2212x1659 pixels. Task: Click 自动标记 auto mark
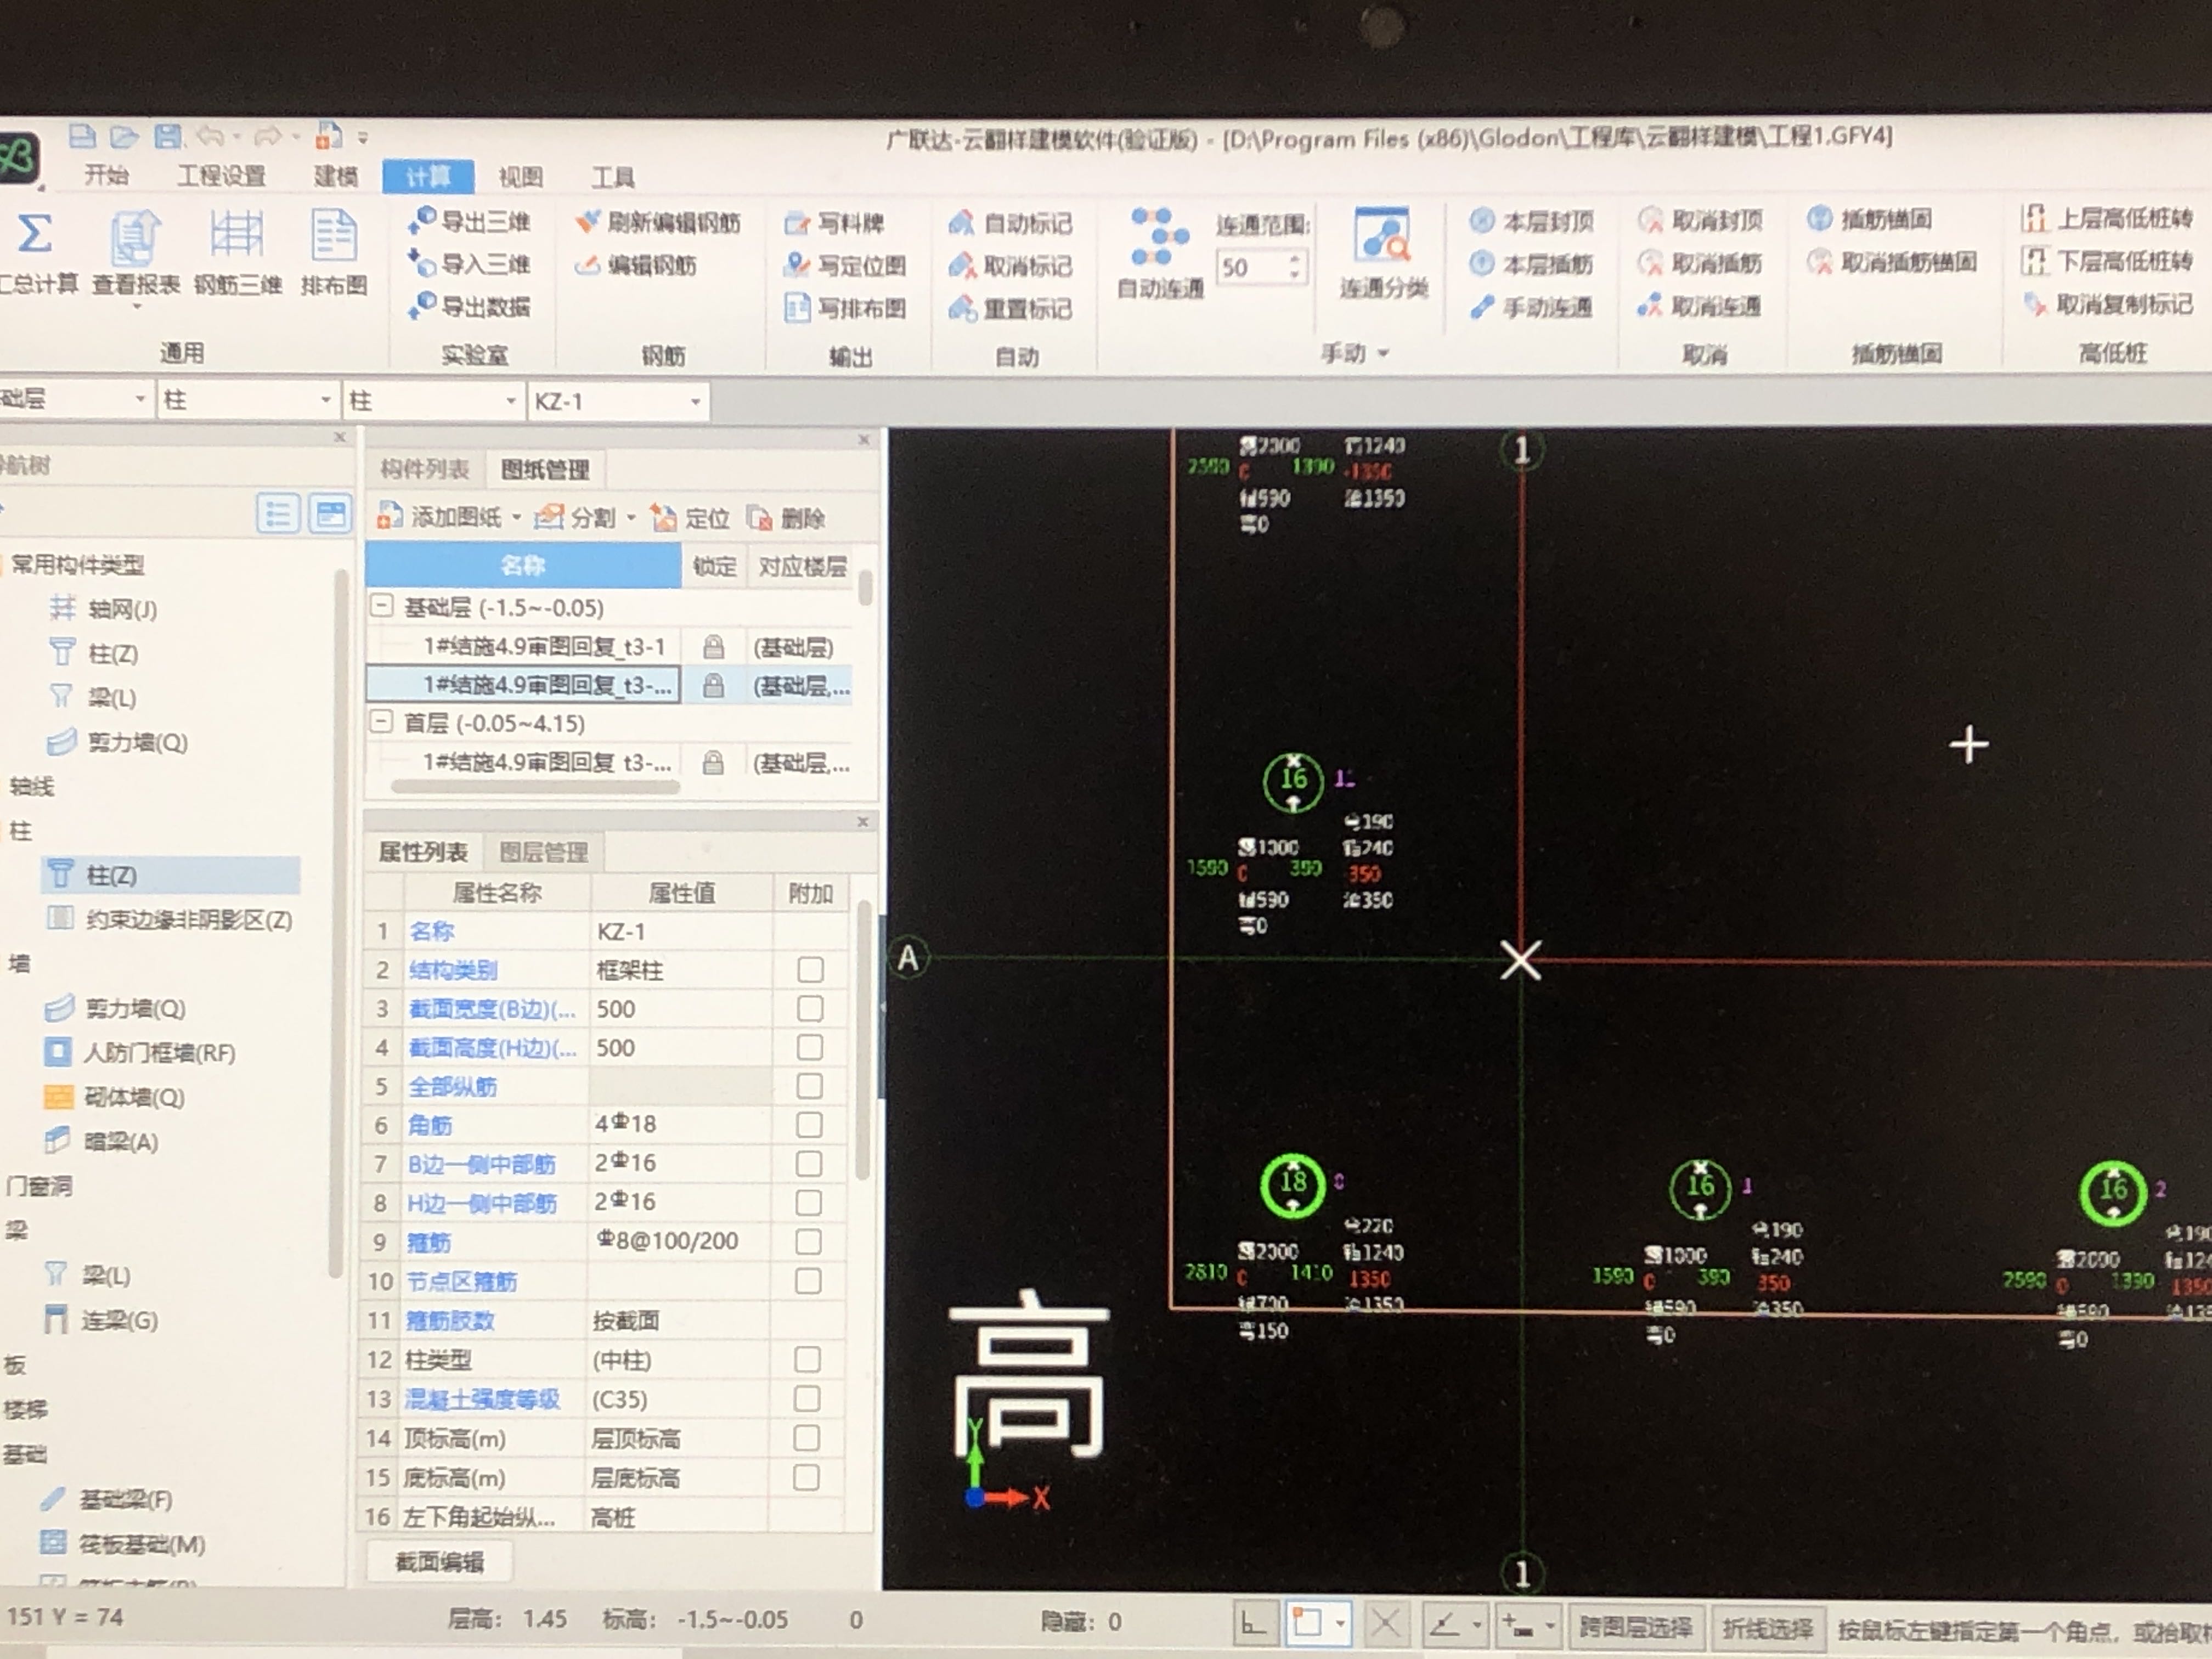point(1010,223)
